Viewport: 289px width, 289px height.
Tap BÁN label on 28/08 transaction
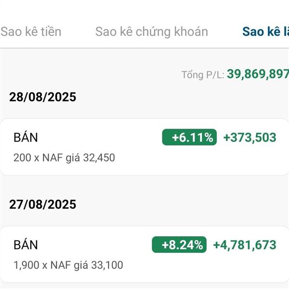pyautogui.click(x=26, y=137)
